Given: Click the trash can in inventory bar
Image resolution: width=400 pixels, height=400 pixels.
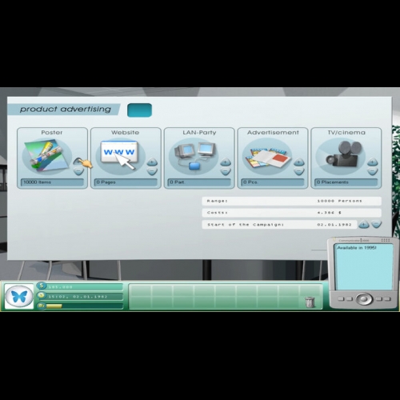Looking at the screenshot, I should click(310, 302).
